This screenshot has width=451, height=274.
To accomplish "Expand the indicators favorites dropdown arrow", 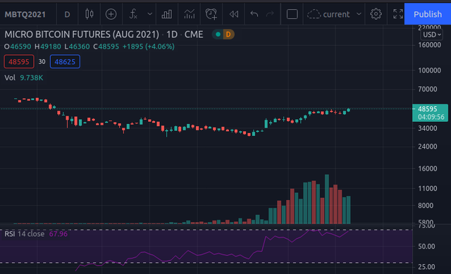I will point(150,14).
